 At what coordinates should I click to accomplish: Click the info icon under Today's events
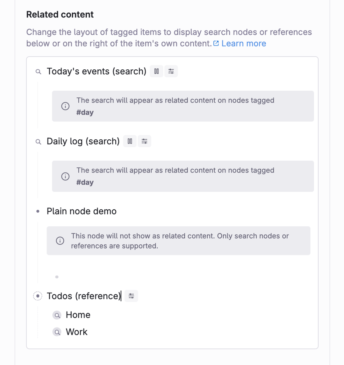65,106
